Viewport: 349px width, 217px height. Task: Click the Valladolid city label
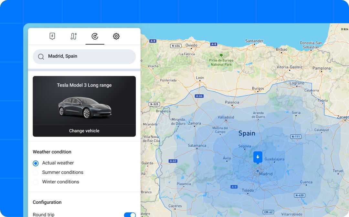(x=226, y=117)
